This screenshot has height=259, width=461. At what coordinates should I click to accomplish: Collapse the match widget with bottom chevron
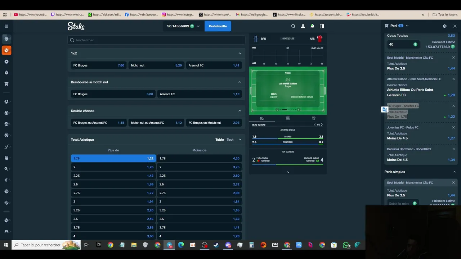pyautogui.click(x=288, y=172)
